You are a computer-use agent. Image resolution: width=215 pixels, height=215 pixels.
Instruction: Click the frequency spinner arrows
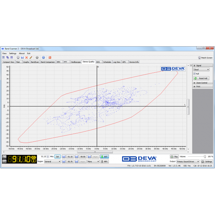click(48, 157)
